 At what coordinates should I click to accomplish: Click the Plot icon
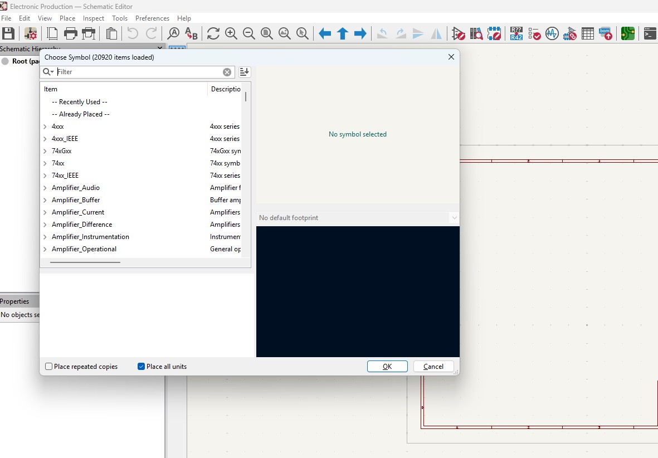click(x=89, y=33)
